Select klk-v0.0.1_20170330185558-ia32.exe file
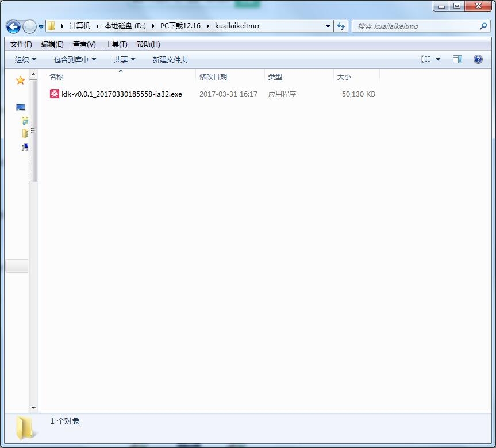Image resolution: width=496 pixels, height=448 pixels. pyautogui.click(x=122, y=94)
